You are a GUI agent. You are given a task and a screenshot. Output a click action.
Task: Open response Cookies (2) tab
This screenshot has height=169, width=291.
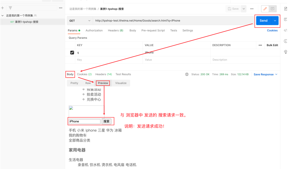pyautogui.click(x=84, y=74)
